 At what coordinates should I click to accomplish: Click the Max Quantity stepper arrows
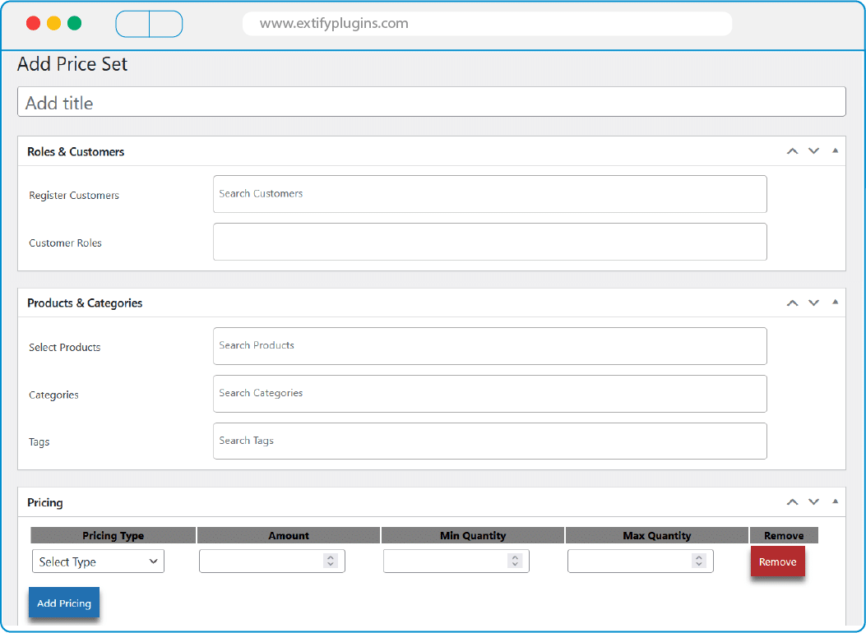click(699, 561)
